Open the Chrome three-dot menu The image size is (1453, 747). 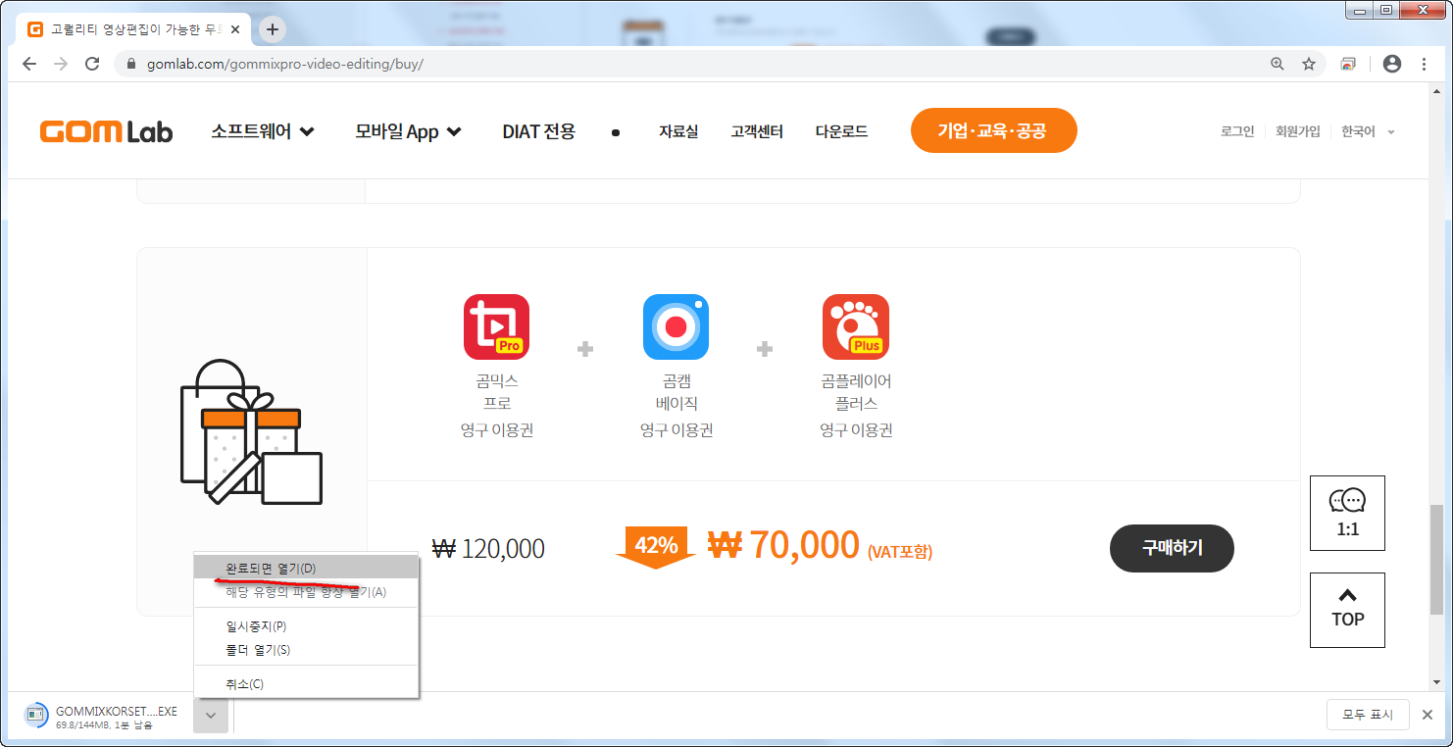click(1425, 64)
